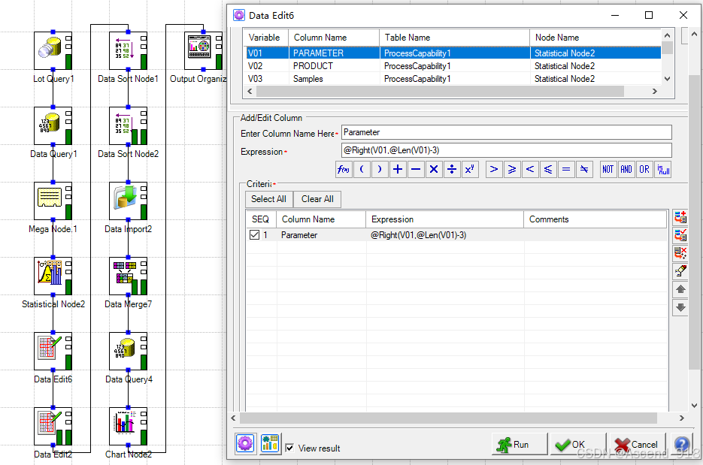
Task: Click the Clear All button
Action: coord(317,199)
